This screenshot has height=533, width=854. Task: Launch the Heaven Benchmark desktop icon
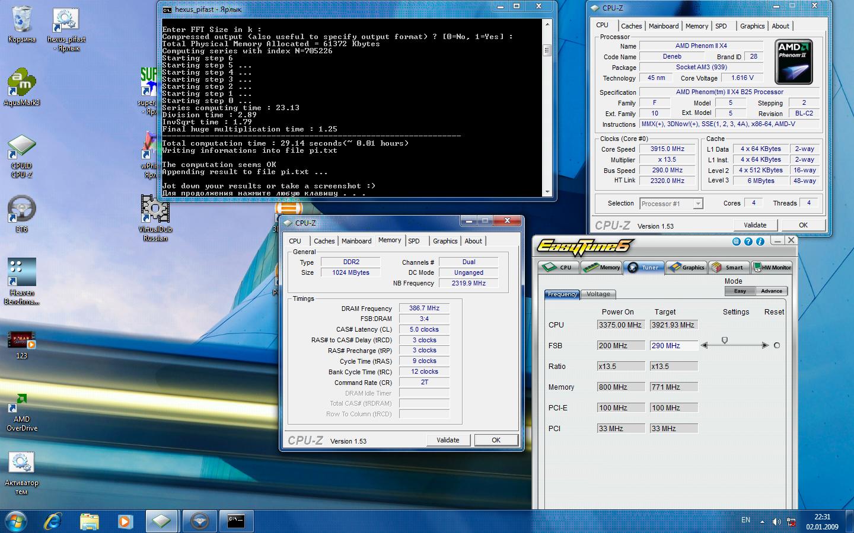tap(22, 281)
